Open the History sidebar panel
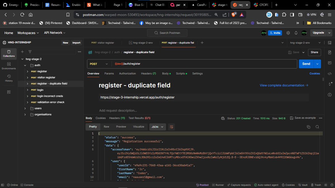The image size is (335, 188). (9, 78)
